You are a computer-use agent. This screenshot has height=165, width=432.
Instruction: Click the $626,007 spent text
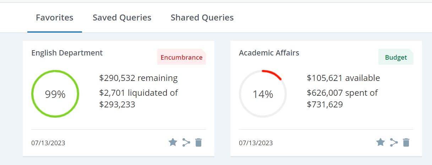click(x=342, y=93)
